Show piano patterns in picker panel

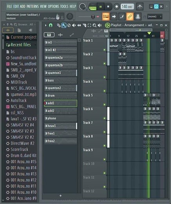click(x=49, y=35)
